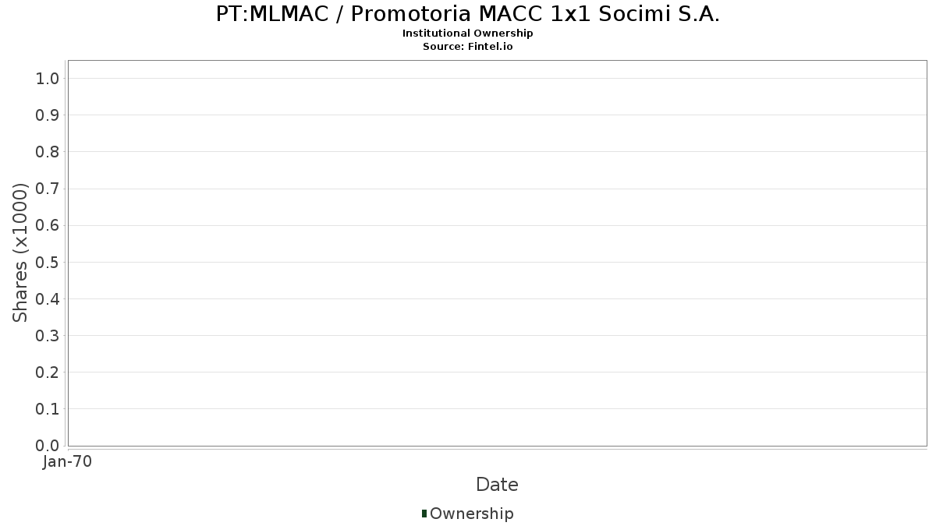936x526 pixels.
Task: Click the Ownership legend label
Action: [472, 514]
